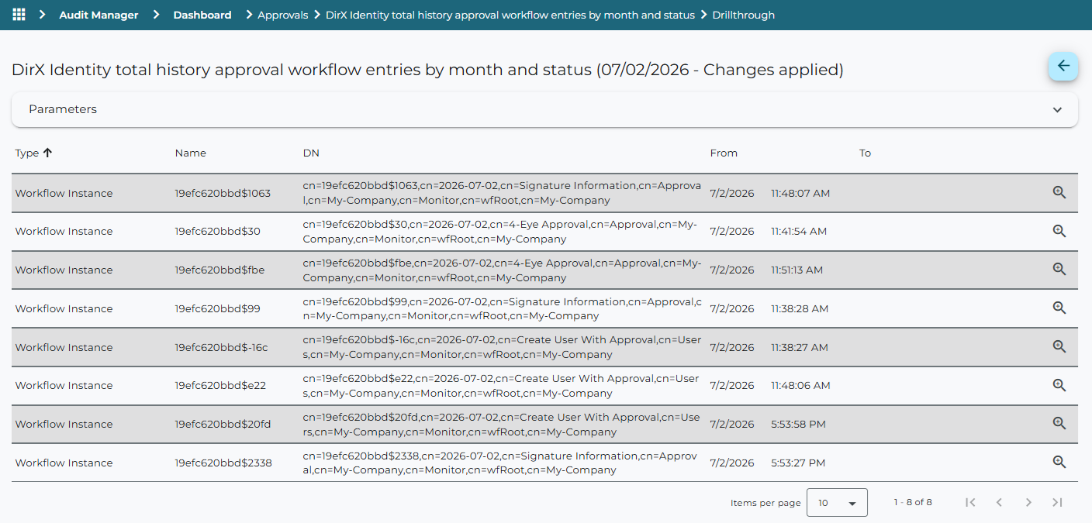Select name cell 19efc620bbd$1063
This screenshot has height=523, width=1092.
coord(223,193)
